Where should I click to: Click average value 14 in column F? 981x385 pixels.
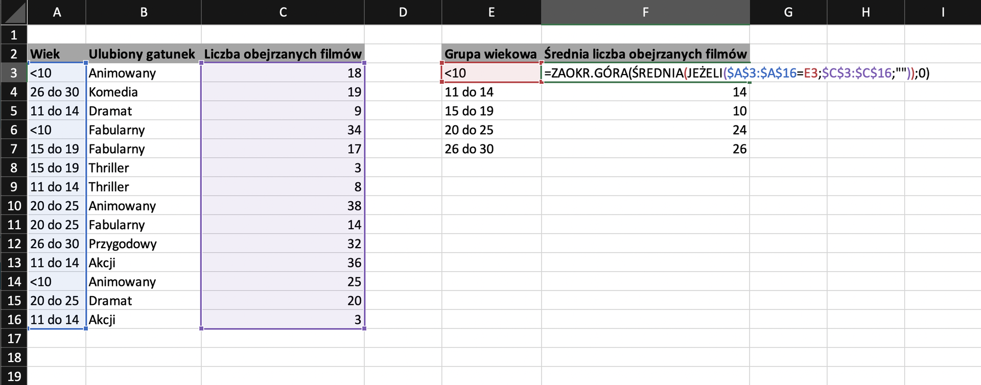pyautogui.click(x=646, y=92)
